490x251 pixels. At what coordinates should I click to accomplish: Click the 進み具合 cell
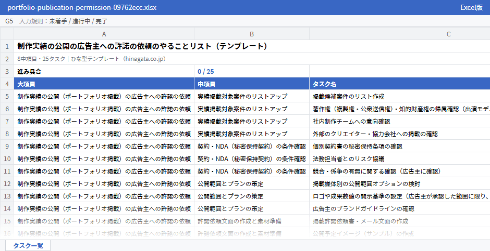104,71
